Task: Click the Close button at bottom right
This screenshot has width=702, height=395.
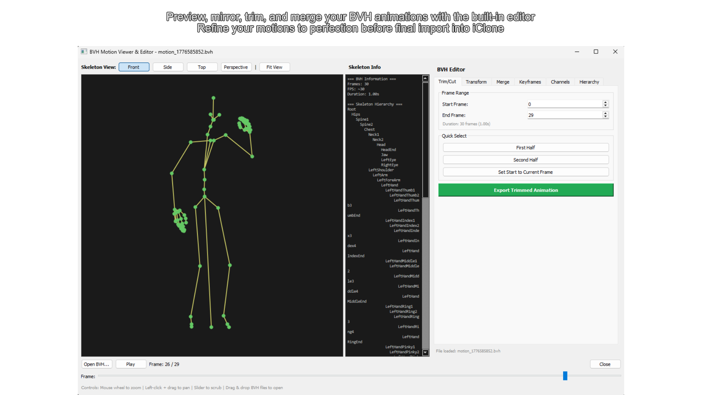Action: (605, 364)
